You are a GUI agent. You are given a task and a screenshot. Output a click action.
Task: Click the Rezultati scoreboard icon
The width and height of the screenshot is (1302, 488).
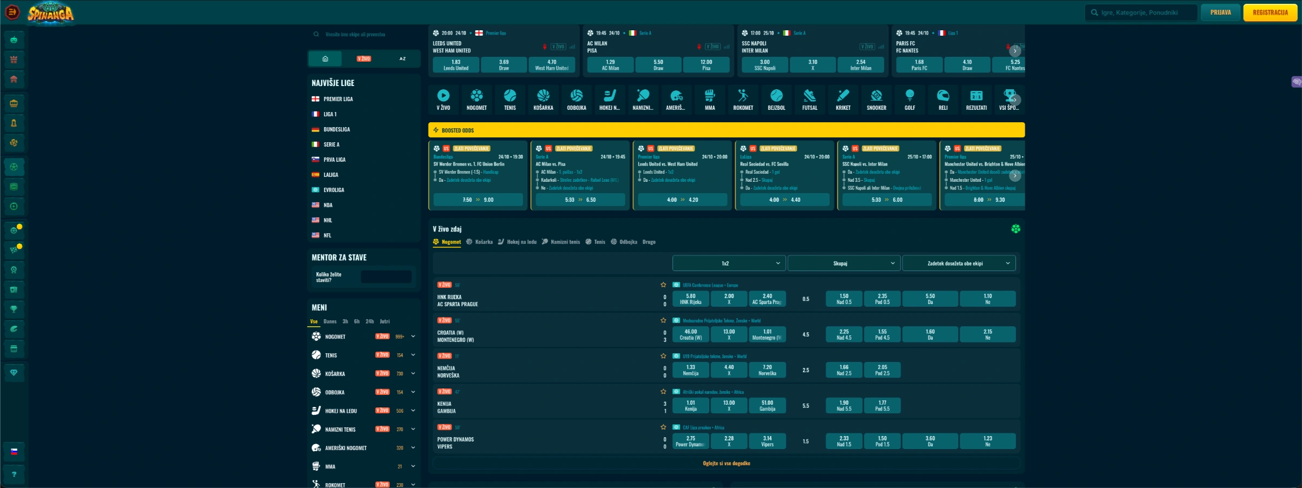pos(976,100)
